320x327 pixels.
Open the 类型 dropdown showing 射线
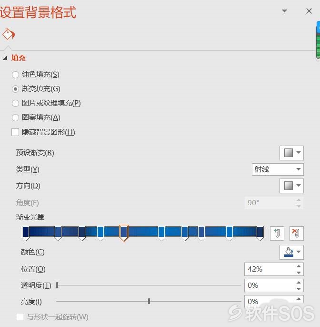pyautogui.click(x=278, y=169)
